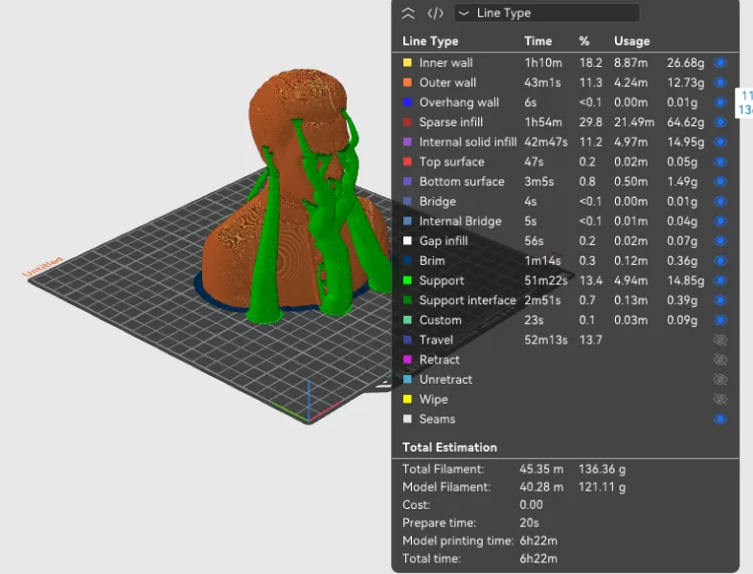This screenshot has width=753, height=574.
Task: Click the axis origin indicator on bed
Action: pos(308,405)
